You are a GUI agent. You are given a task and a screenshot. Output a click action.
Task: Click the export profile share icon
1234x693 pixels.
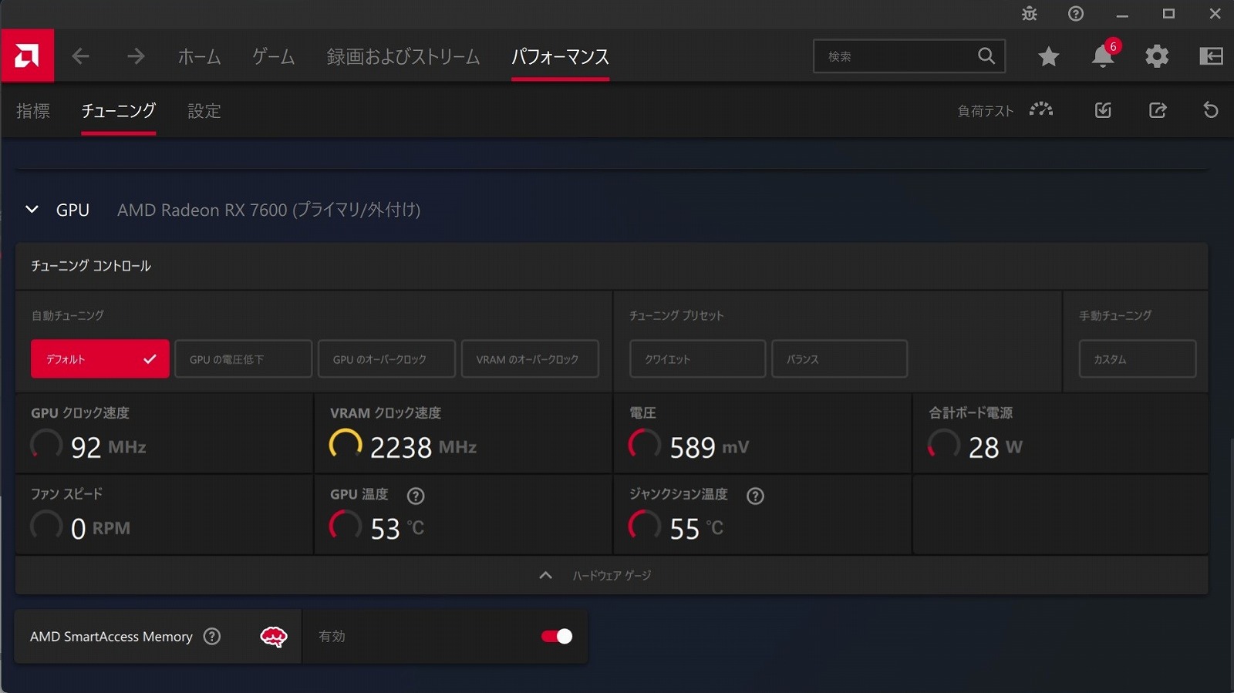pos(1157,110)
